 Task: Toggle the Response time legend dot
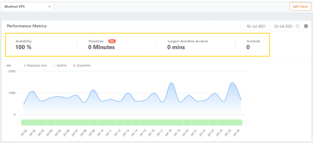click(25, 65)
